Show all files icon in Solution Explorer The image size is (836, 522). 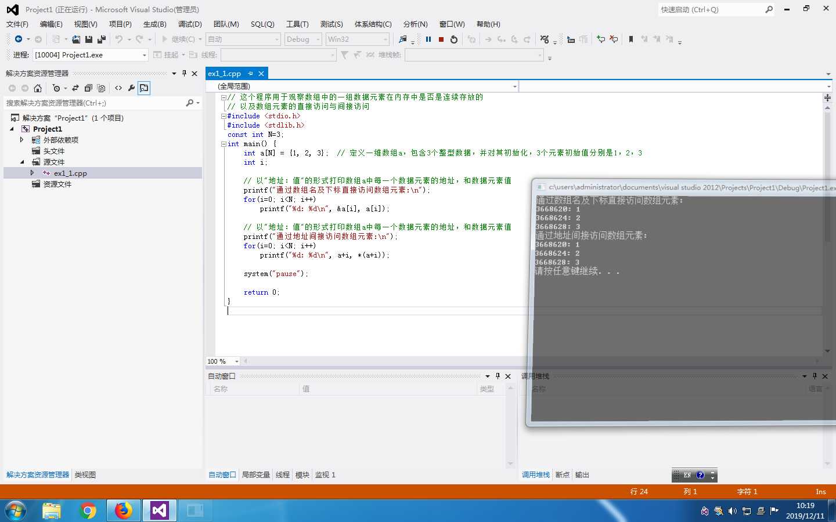tap(101, 88)
